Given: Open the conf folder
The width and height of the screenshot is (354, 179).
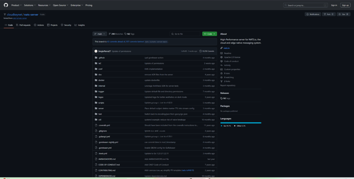Looking at the screenshot, I should pyautogui.click(x=100, y=69).
